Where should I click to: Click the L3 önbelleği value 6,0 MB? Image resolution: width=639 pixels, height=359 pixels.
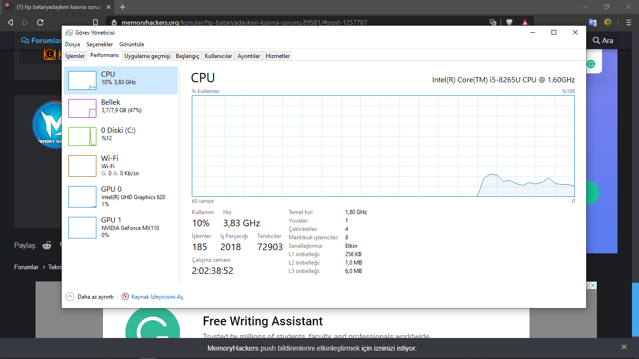point(353,271)
